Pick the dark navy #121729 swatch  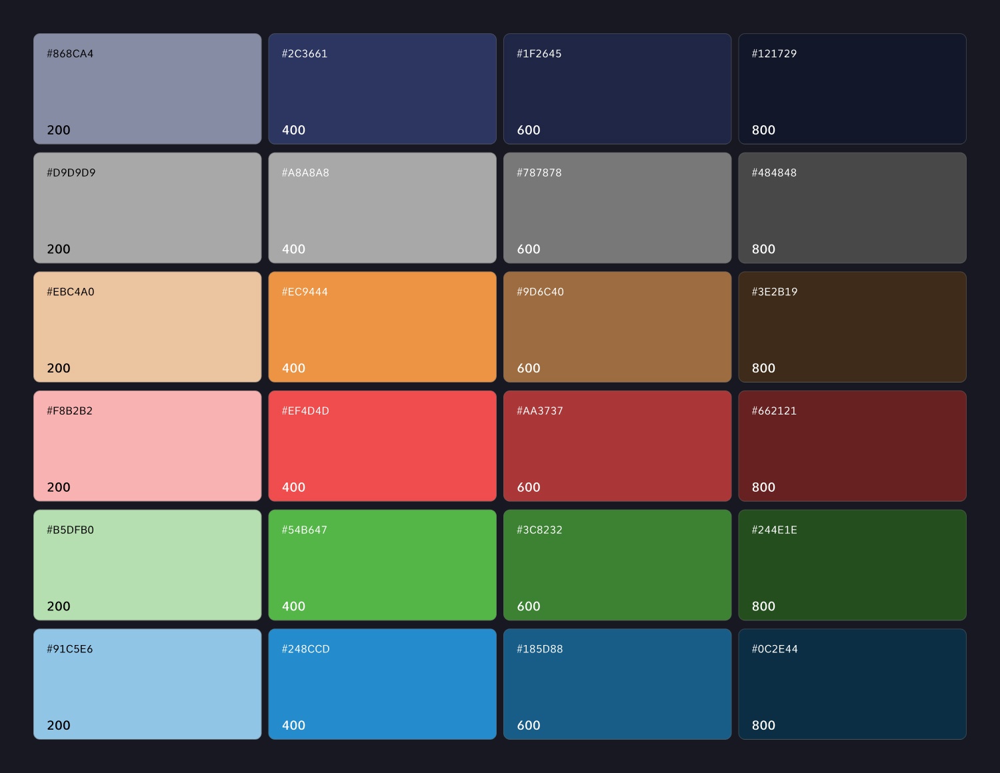coord(852,89)
